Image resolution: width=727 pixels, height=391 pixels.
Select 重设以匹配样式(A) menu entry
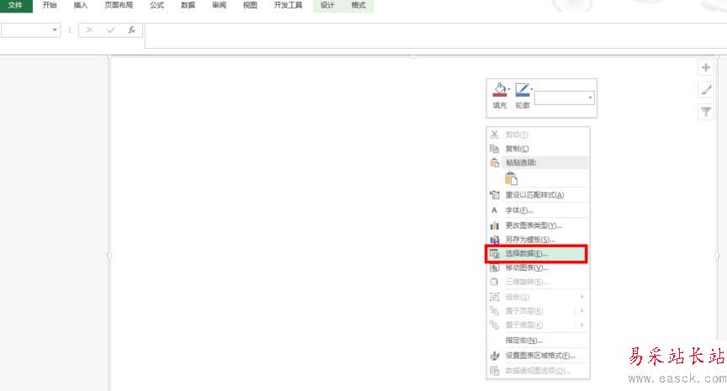[x=538, y=195]
